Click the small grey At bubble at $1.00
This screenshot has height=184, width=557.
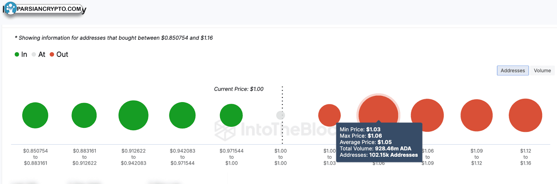click(281, 115)
